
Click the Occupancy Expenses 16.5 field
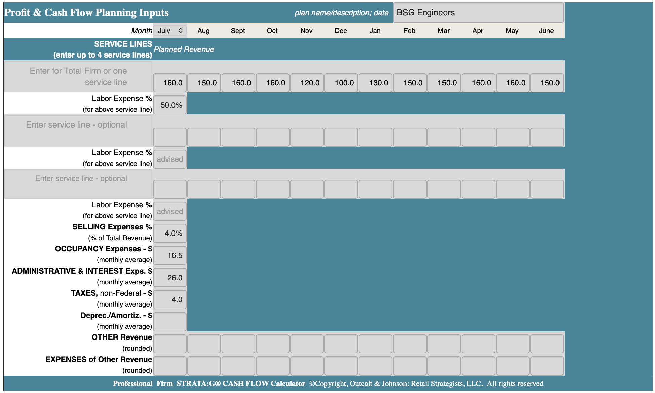170,255
